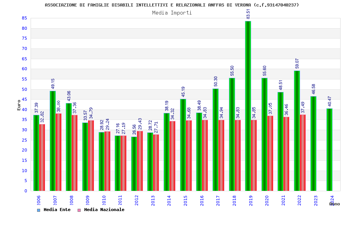344x229 pixels.
Task: Select the green 2022 bar valued 59.07
Action: 297,131
